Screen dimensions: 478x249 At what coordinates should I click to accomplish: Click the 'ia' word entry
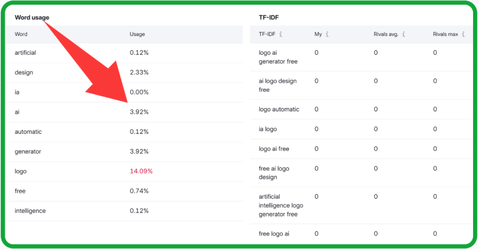click(17, 92)
